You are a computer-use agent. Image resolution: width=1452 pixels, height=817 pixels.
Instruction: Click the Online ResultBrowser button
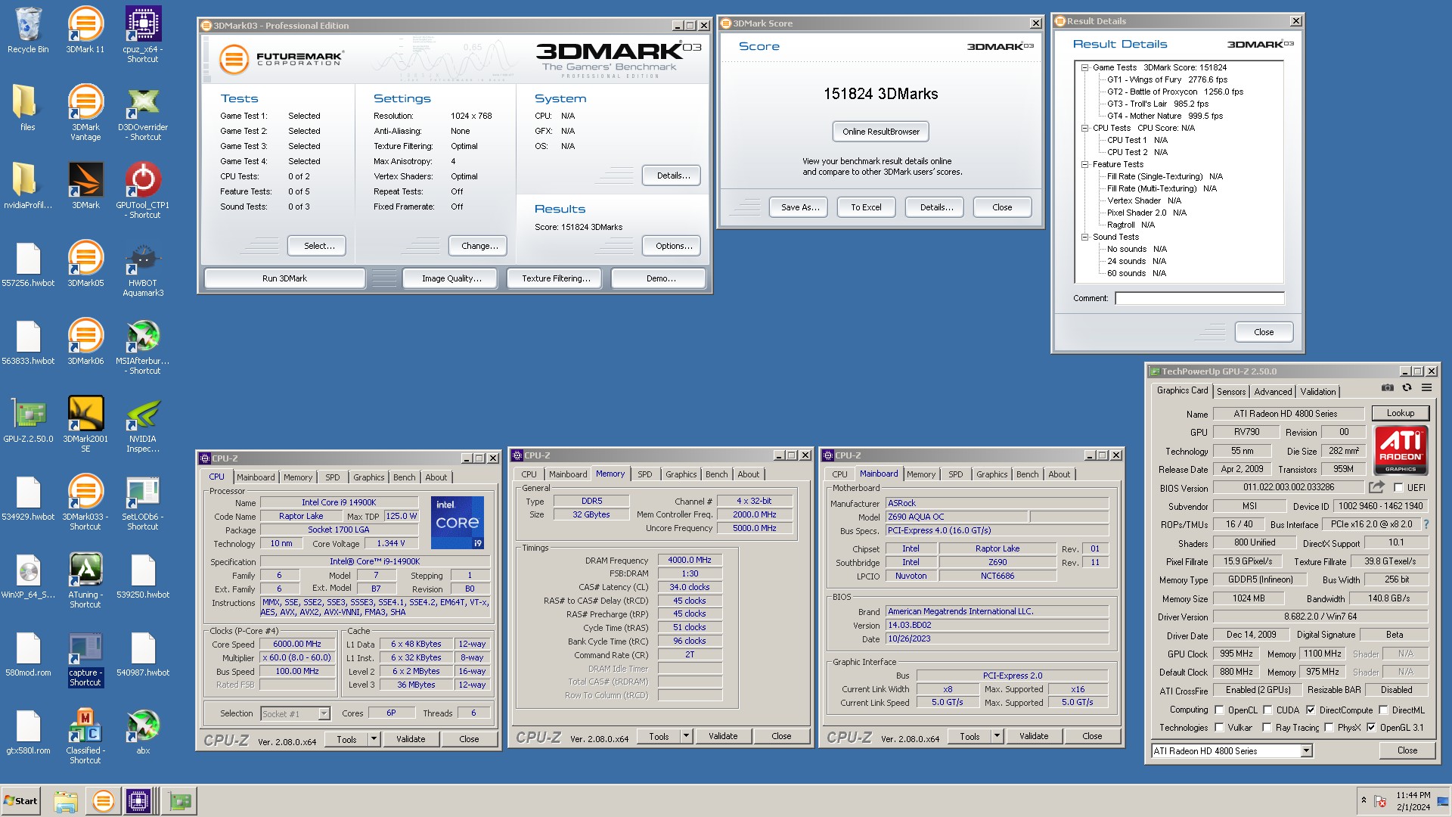click(x=880, y=132)
